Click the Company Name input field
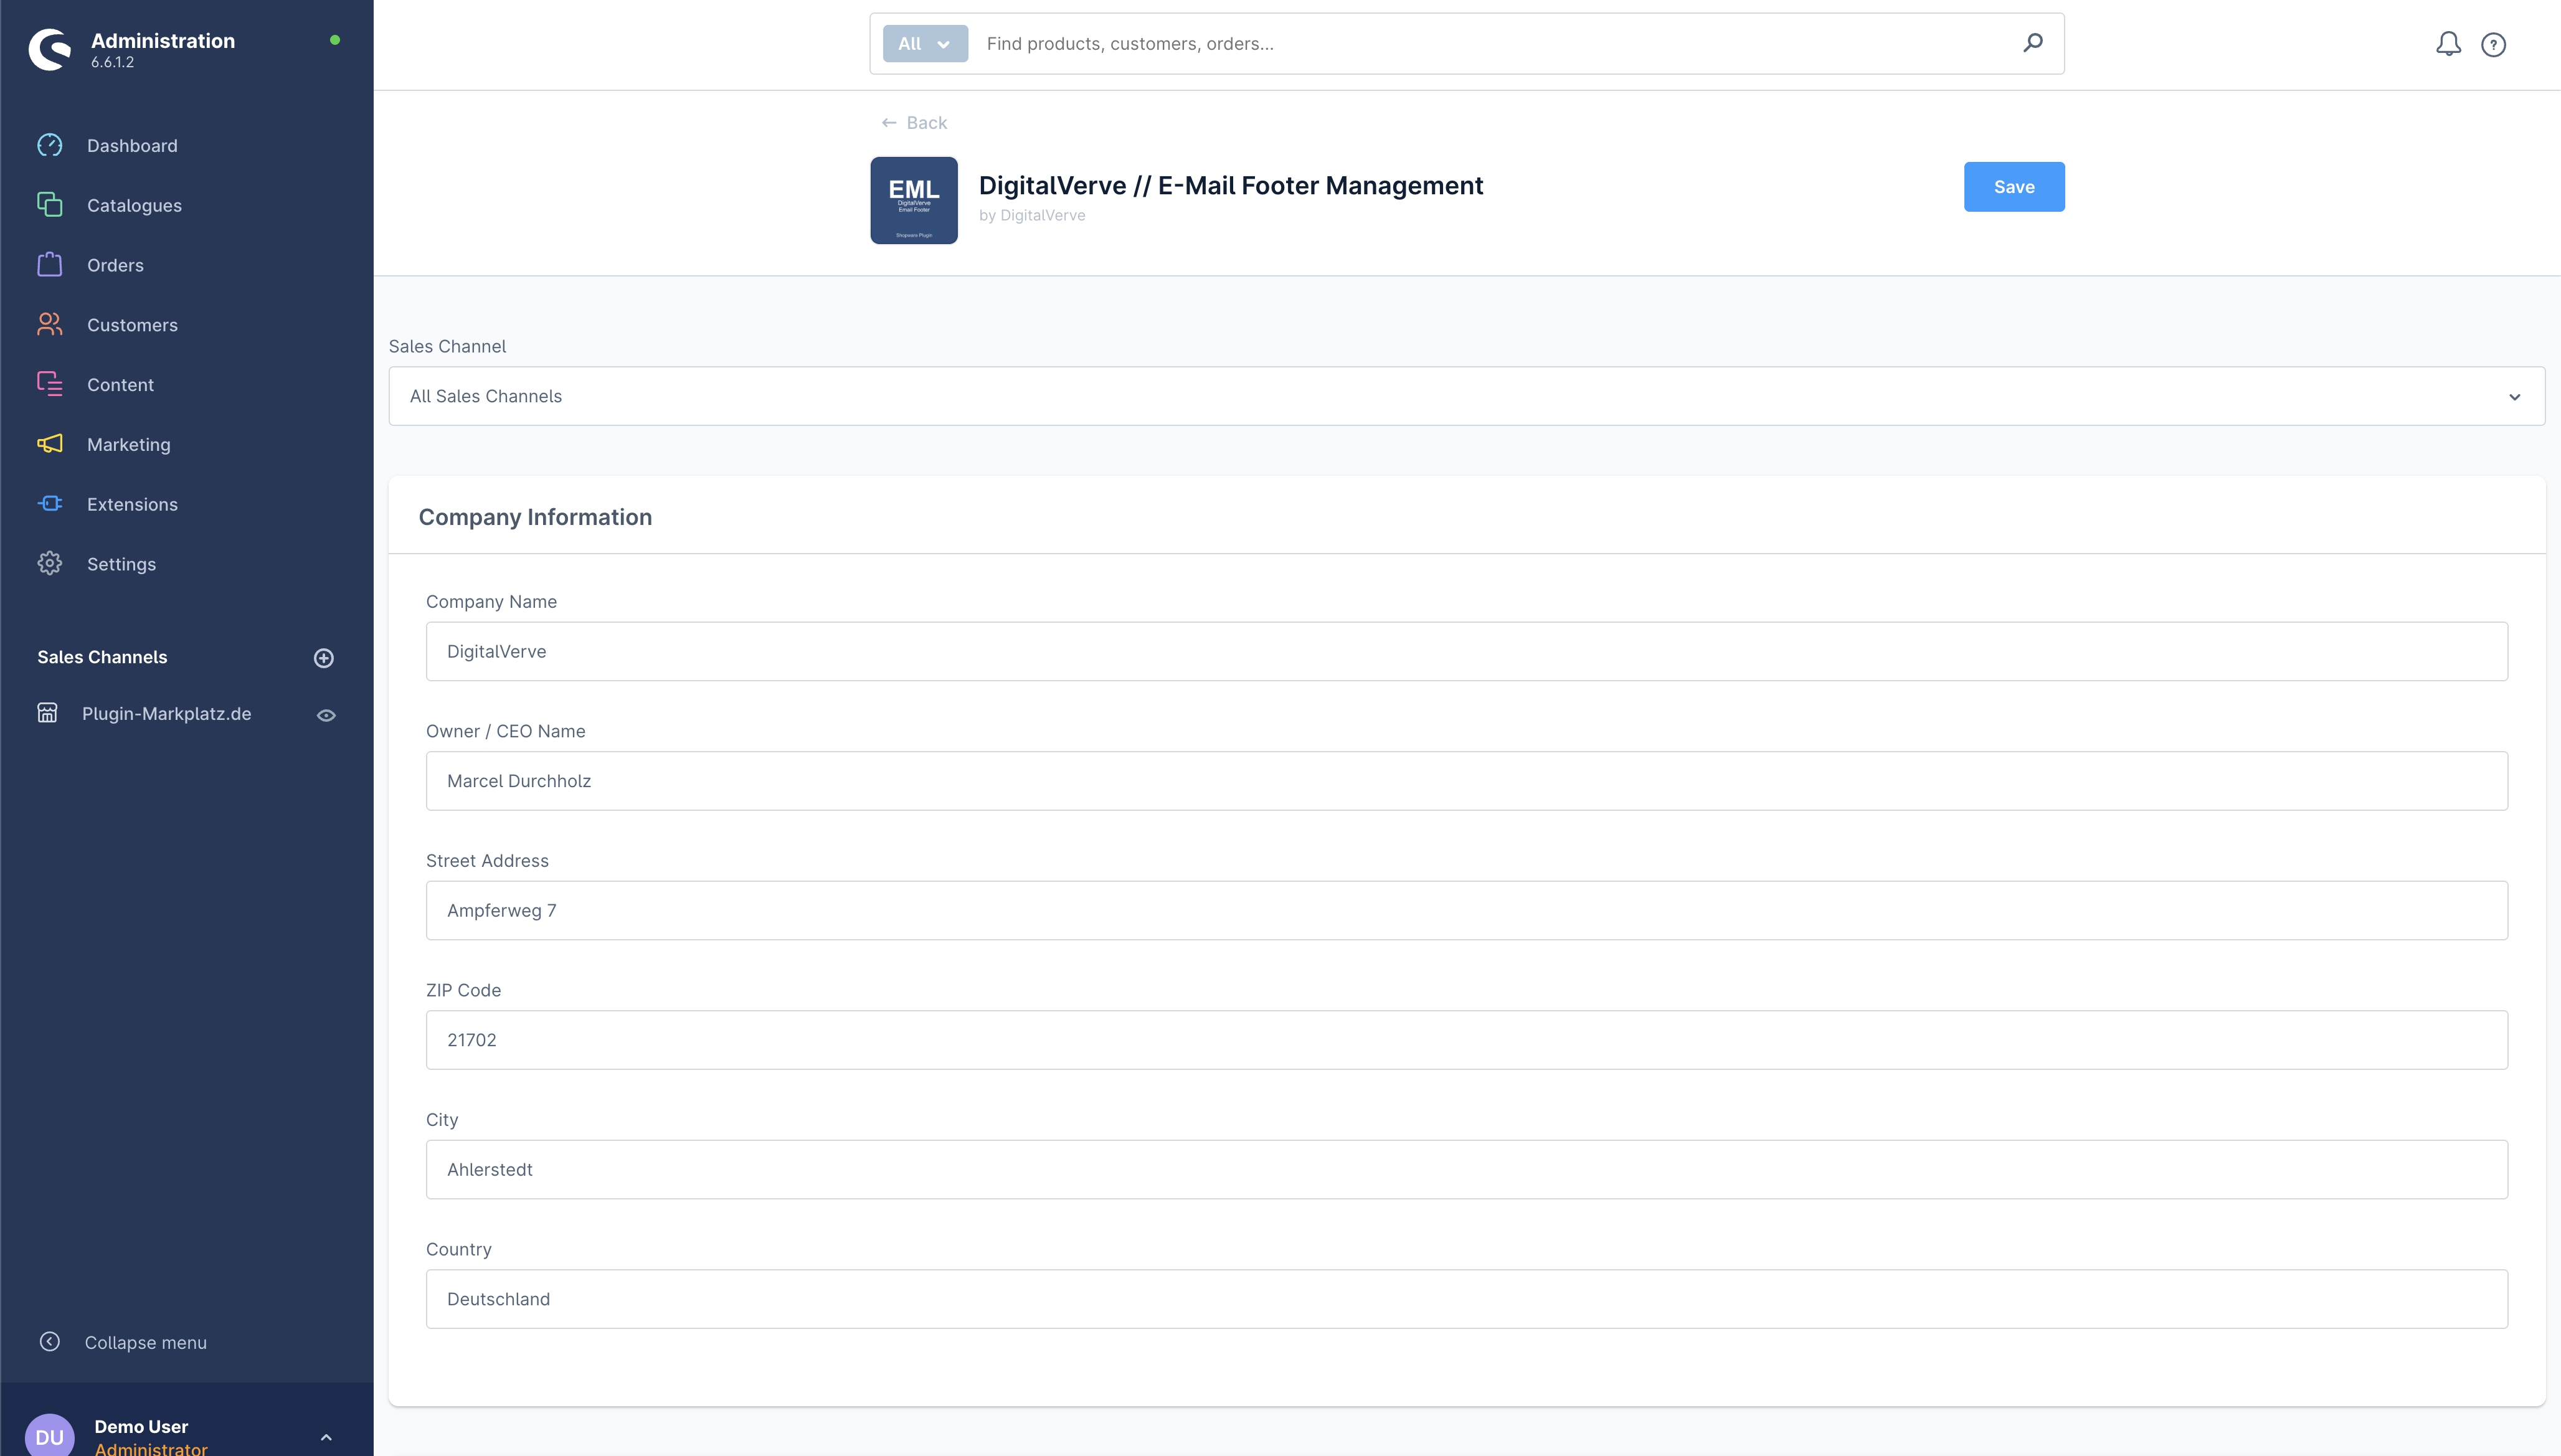 1466,652
